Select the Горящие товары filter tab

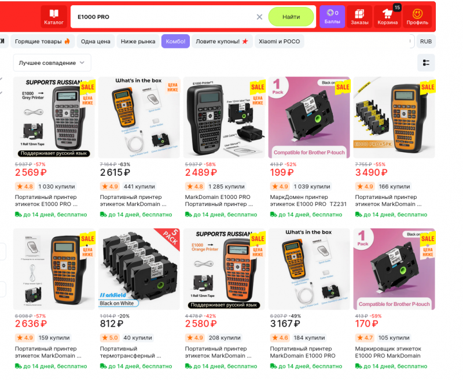pos(42,41)
